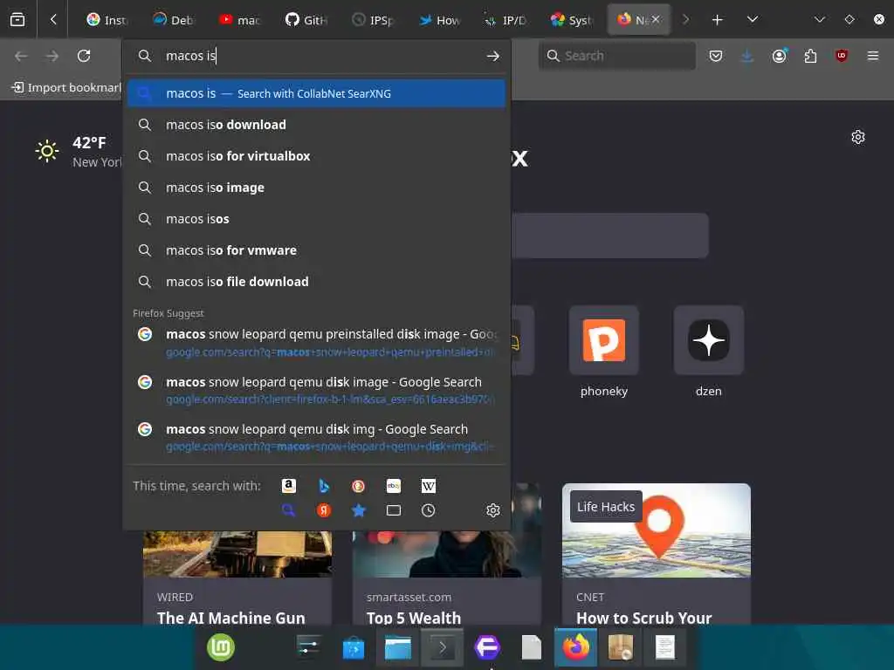
Task: Open new tab page customize gear
Action: (x=858, y=137)
